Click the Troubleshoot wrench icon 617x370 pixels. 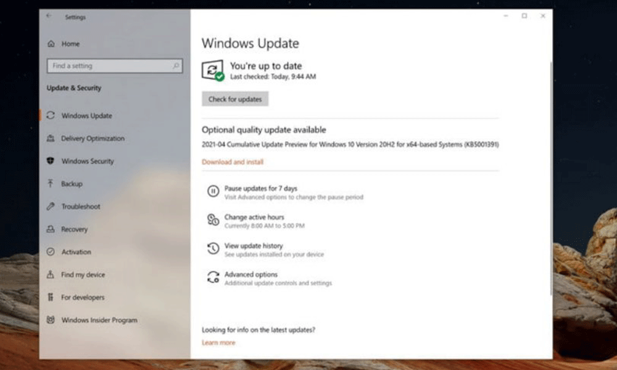pos(51,207)
